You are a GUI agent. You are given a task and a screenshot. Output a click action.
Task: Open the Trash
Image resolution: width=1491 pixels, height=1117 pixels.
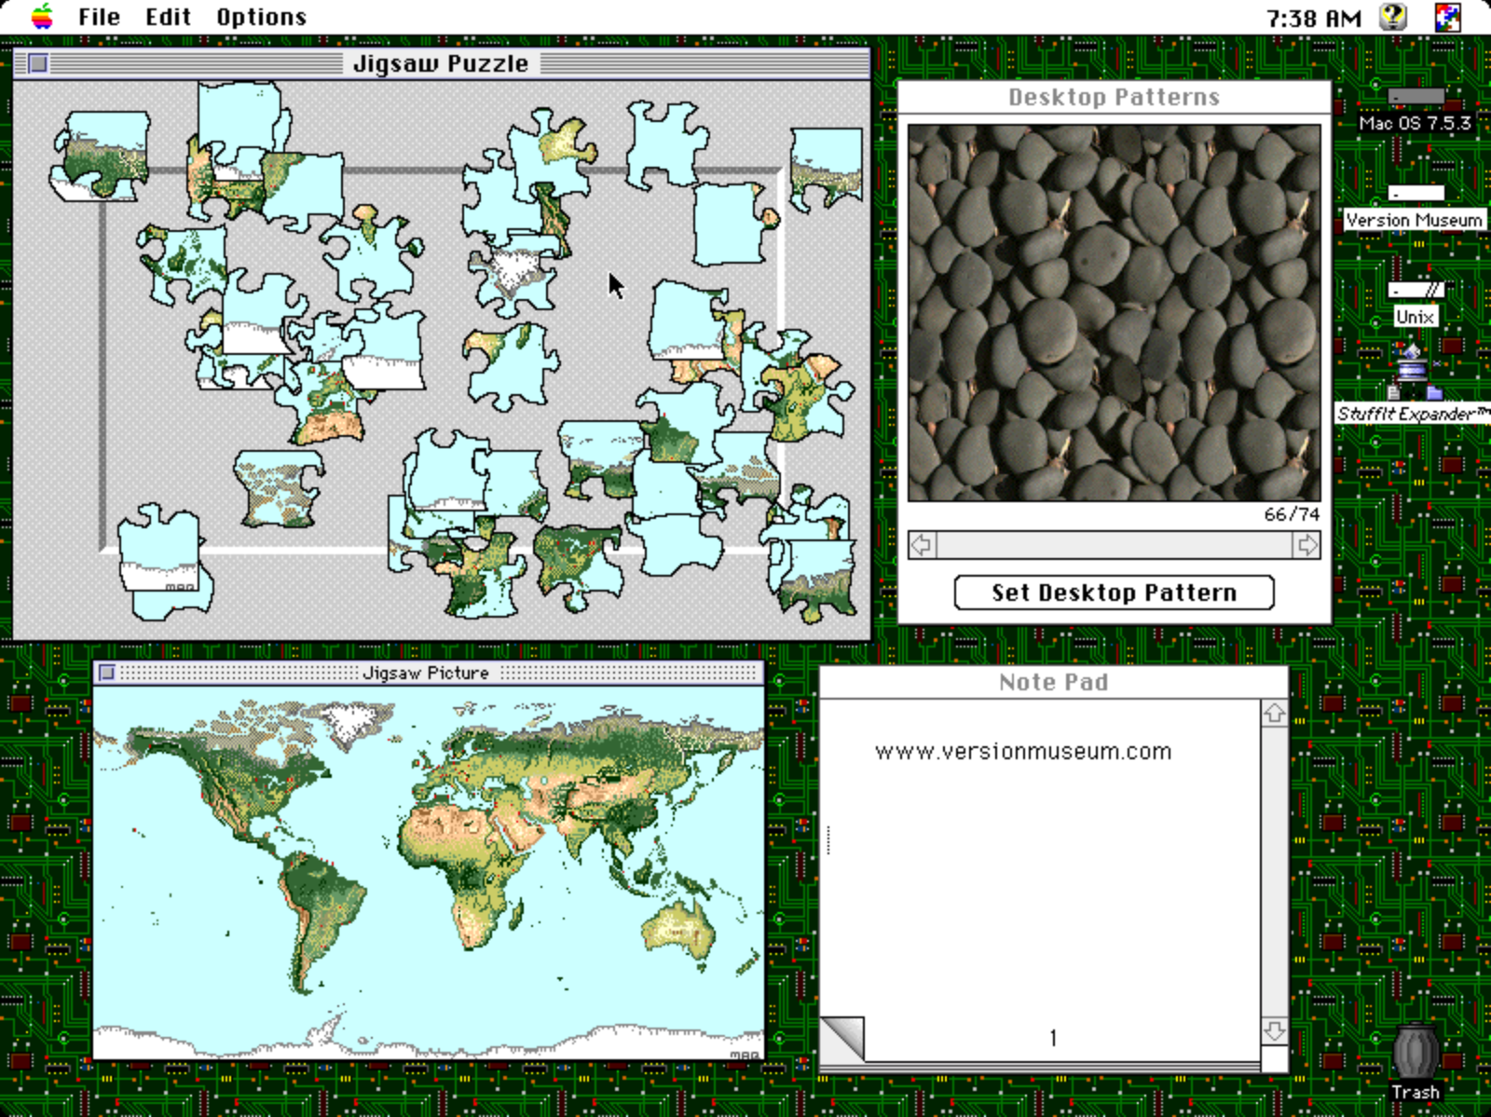coord(1414,1051)
